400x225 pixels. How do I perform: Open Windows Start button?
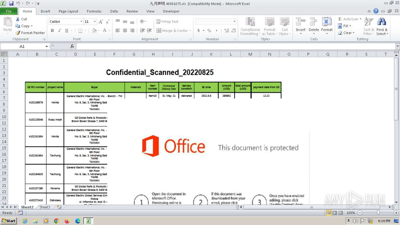coord(9,221)
